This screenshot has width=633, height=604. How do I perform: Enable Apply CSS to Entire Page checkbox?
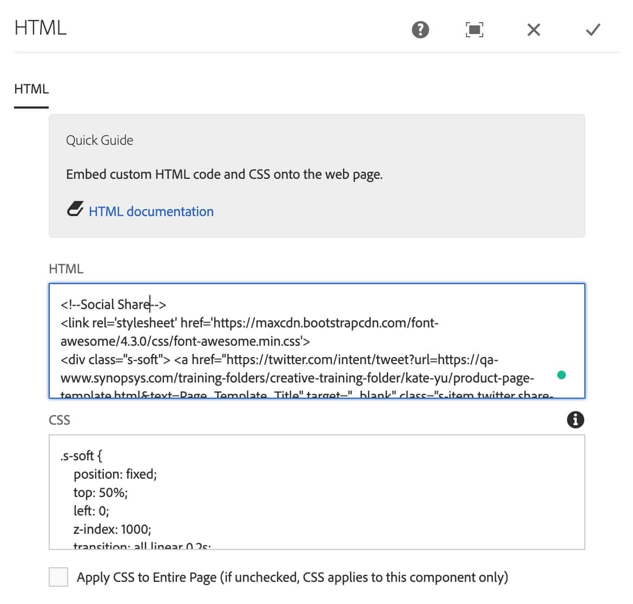click(58, 577)
